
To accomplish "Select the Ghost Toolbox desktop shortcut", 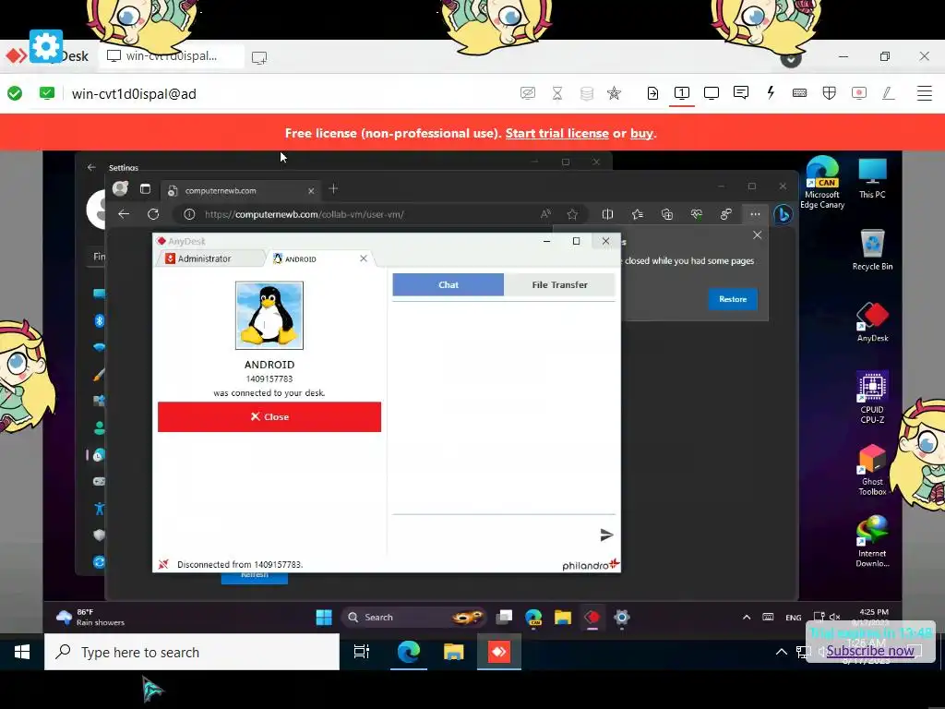I will click(x=872, y=469).
